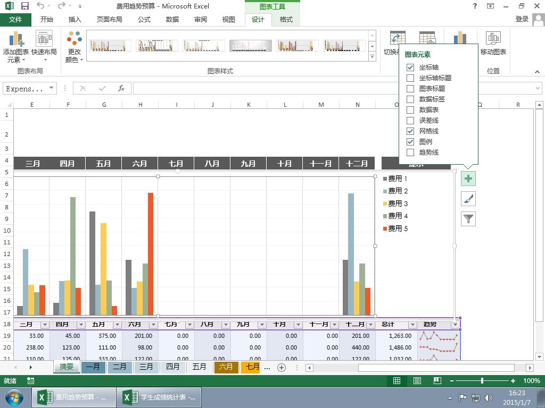Open filter dropdown for 趋势 column header

[x=455, y=325]
